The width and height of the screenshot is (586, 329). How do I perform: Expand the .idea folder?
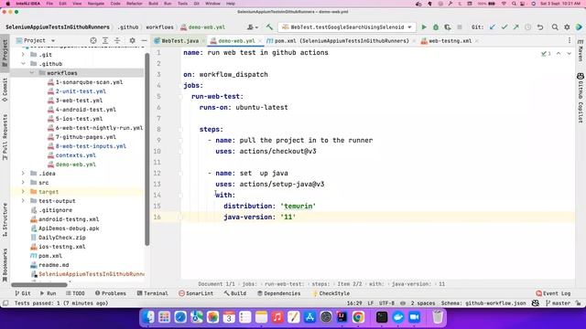(23, 174)
